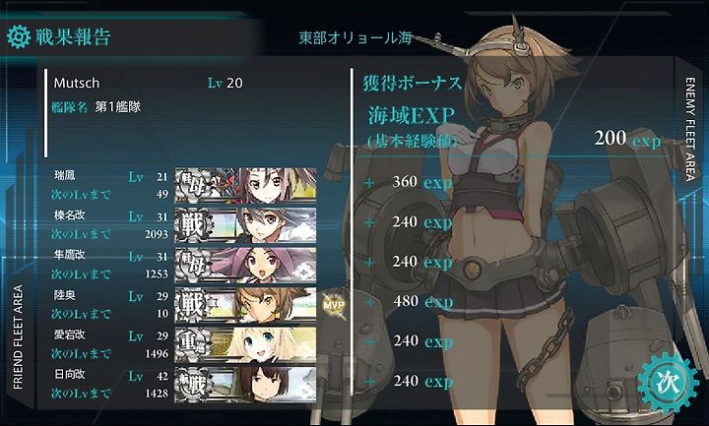Click the 航戦 type icon for 日向改
The width and height of the screenshot is (709, 426).
tap(193, 384)
